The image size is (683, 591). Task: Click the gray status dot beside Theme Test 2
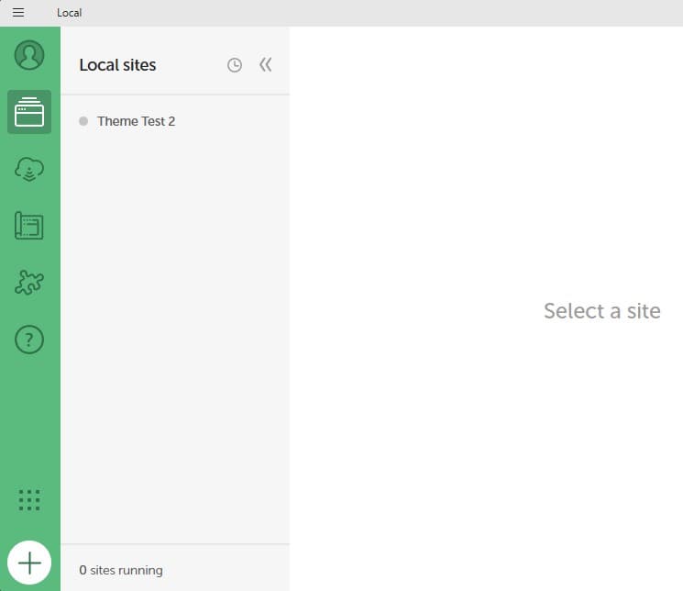(x=83, y=121)
